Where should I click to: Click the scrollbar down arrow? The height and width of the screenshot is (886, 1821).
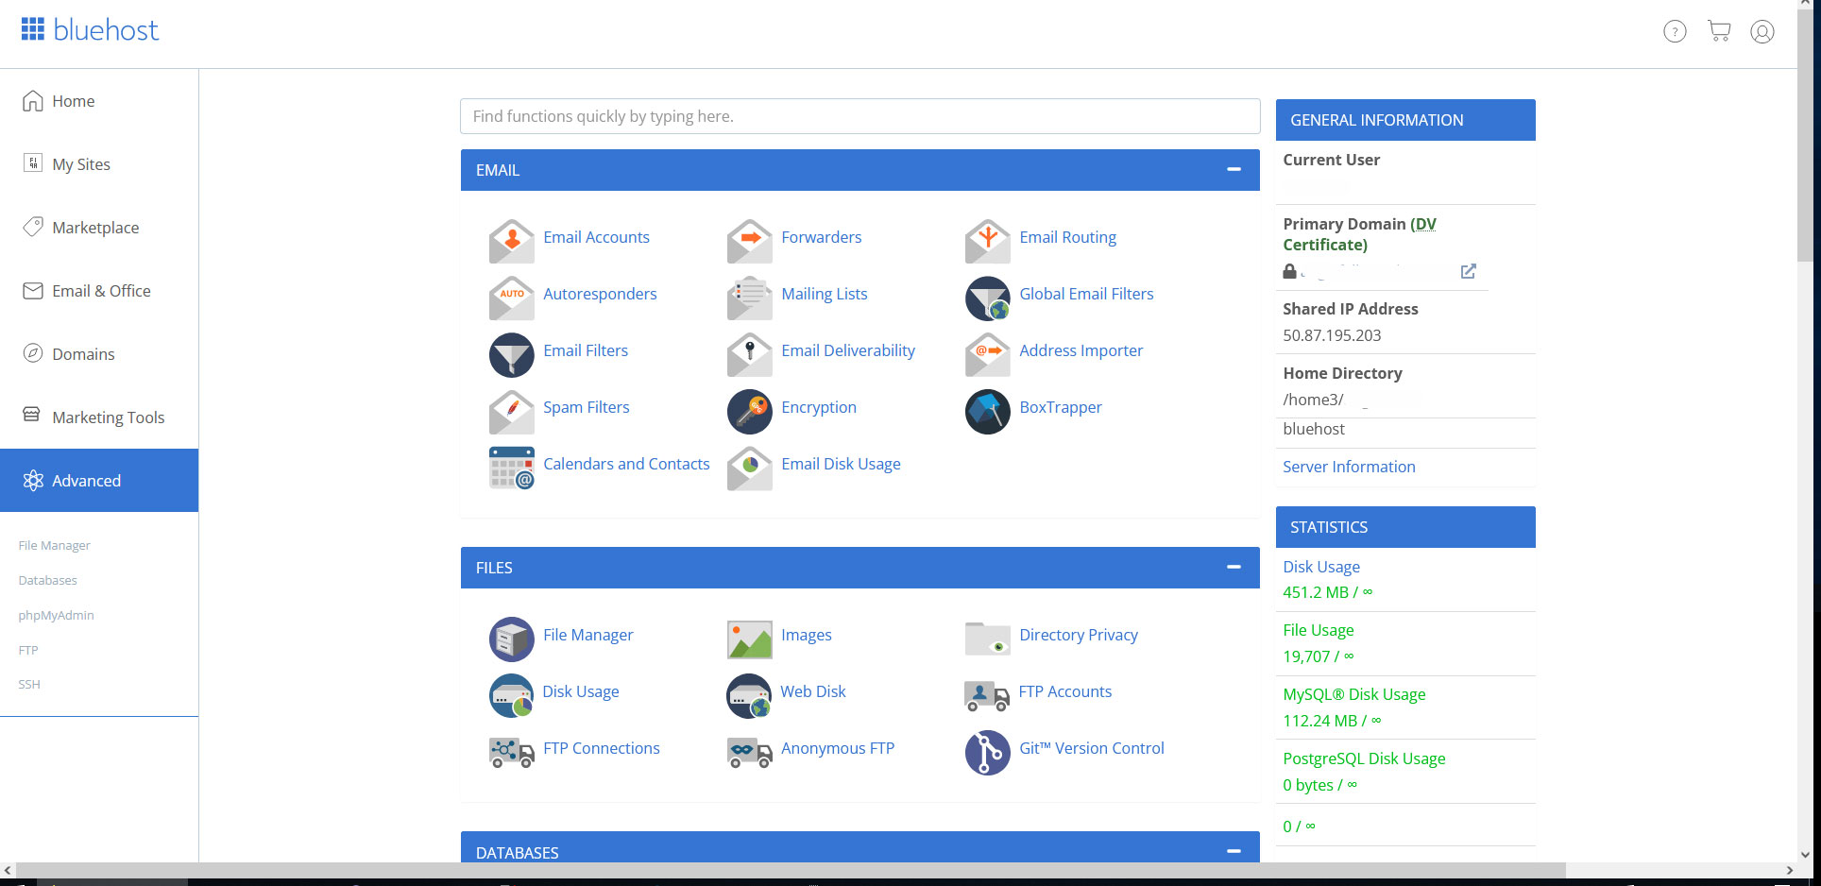coord(1805,855)
